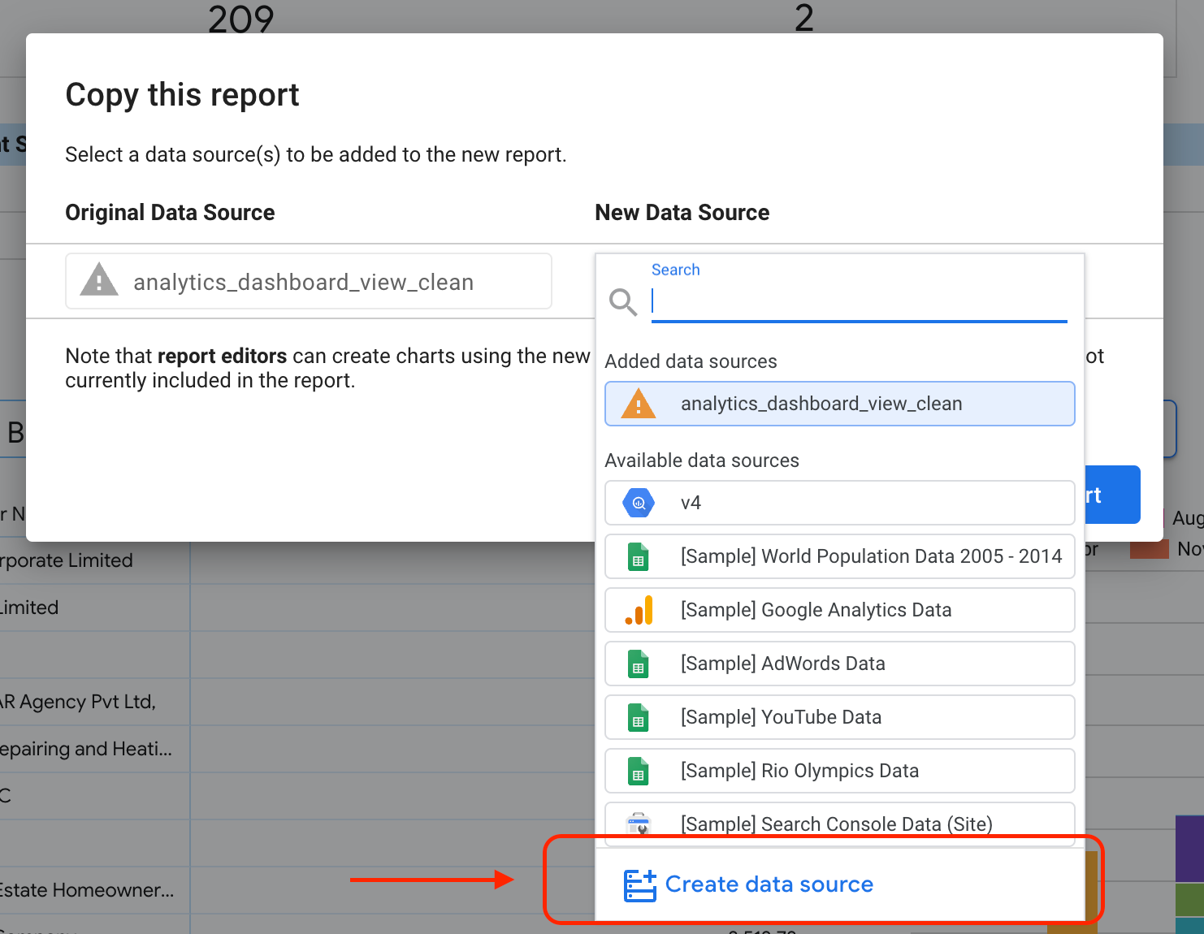This screenshot has height=934, width=1204.
Task: Click the blue Copy Report button
Action: (x=1112, y=495)
